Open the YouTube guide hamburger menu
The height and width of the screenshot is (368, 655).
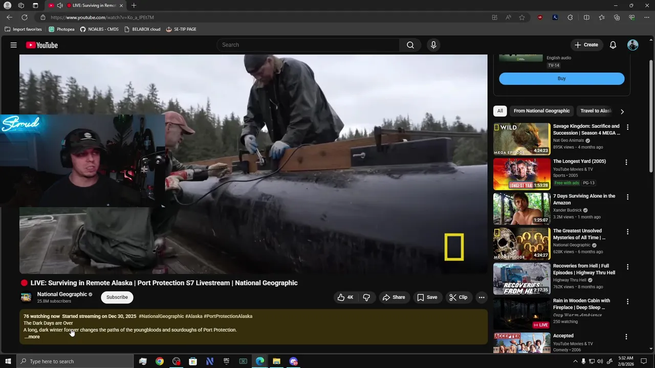tap(14, 45)
